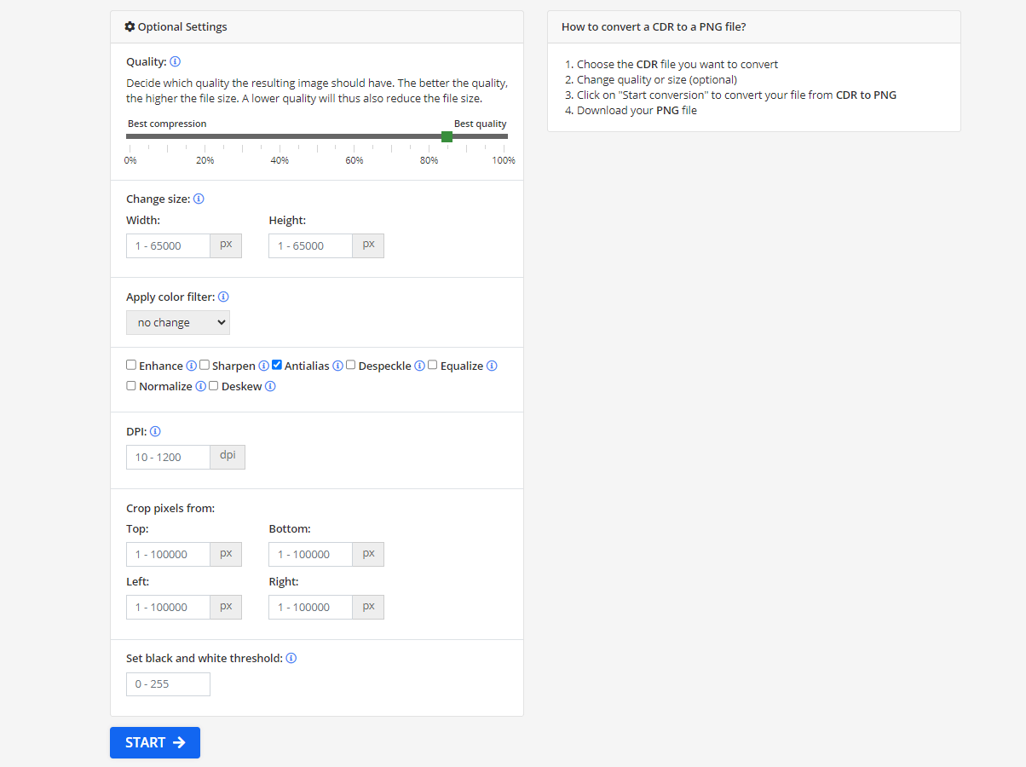Open the Apply color filter info icon

pyautogui.click(x=223, y=297)
